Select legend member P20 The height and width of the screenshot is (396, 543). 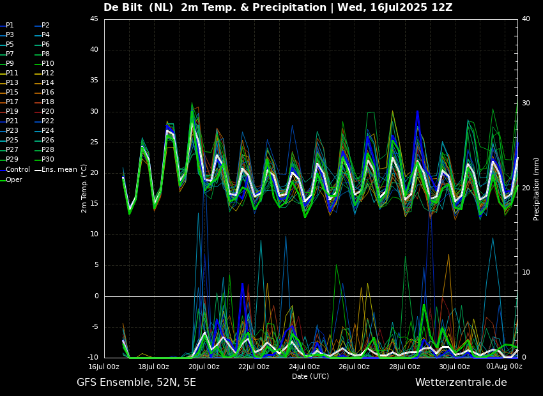pyautogui.click(x=45, y=112)
